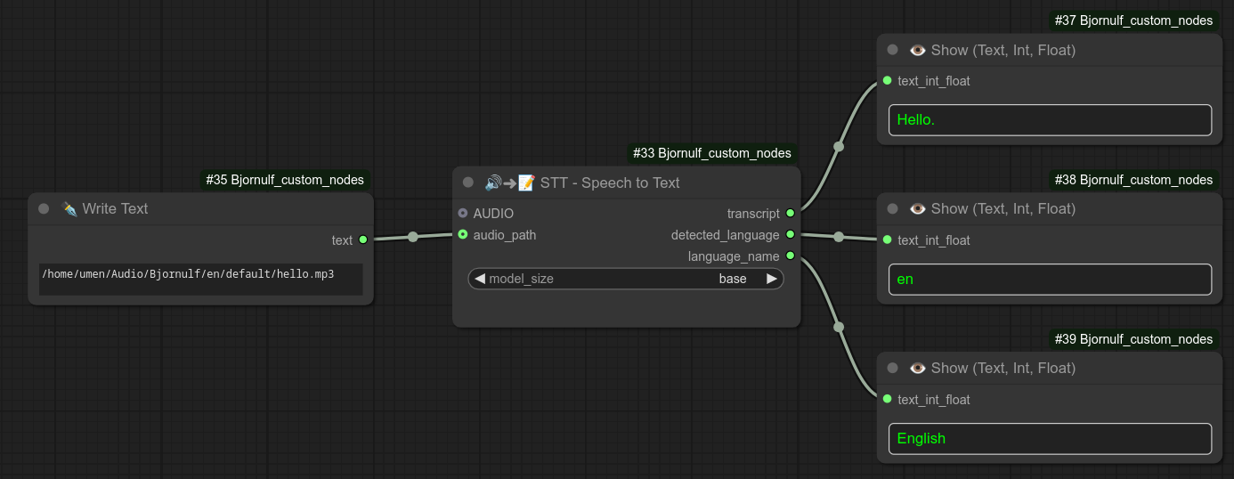The image size is (1234, 479).
Task: Select next model_size with right arrow
Action: 771,279
